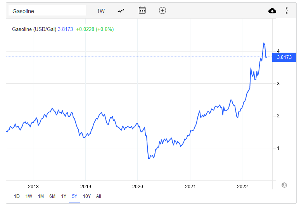Image resolution: width=306 pixels, height=213 pixels.
Task: Click the Gasoline (USD/Gal) legend label
Action: [34, 29]
